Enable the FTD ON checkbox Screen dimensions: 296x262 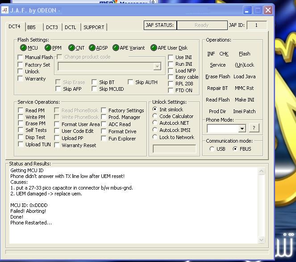point(171,90)
